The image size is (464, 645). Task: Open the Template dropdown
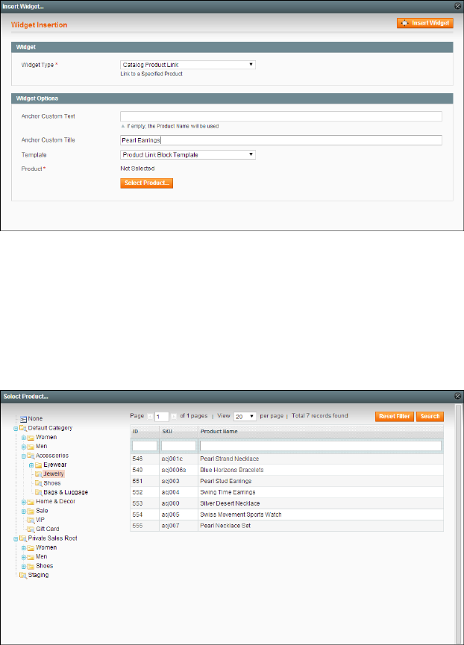(x=188, y=154)
